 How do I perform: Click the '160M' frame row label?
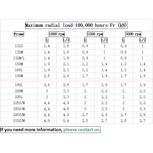pos(19,64)
